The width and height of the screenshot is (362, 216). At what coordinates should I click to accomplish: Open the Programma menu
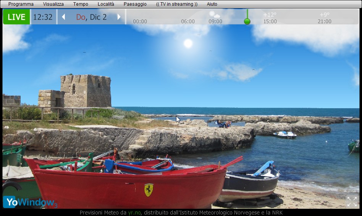point(21,4)
